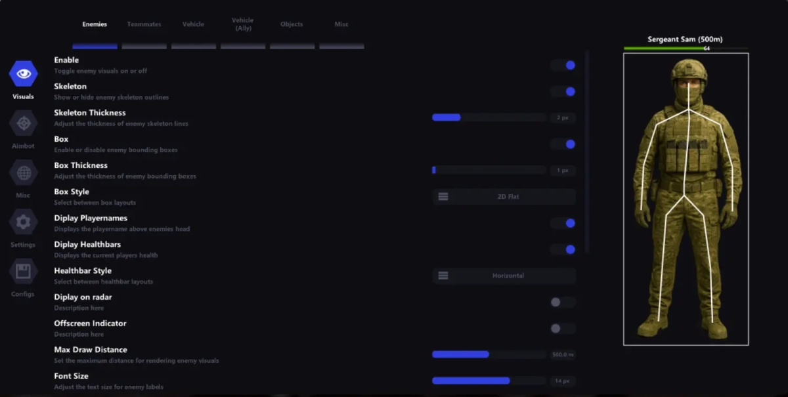Image resolution: width=788 pixels, height=397 pixels.
Task: Open the Settings gear icon
Action: (x=23, y=222)
